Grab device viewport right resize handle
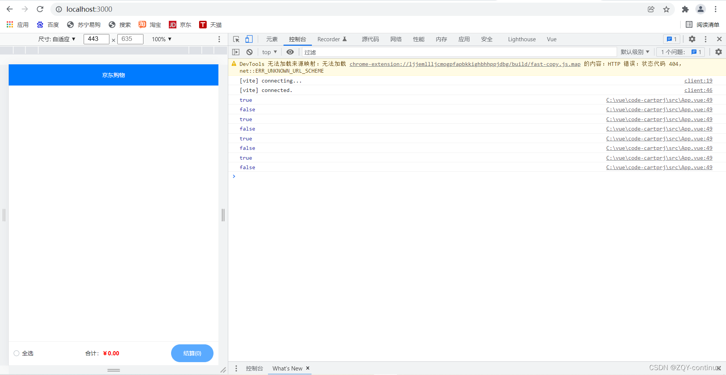 point(223,215)
